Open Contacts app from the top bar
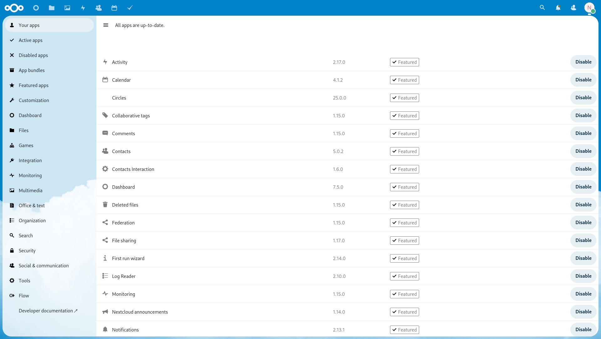This screenshot has width=601, height=339. pyautogui.click(x=99, y=8)
